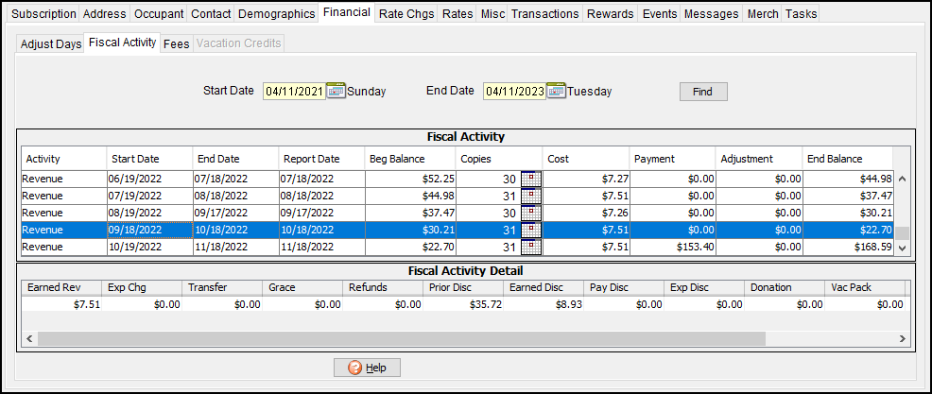The image size is (932, 394).
Task: Click the Help button with lifesaver icon
Action: (x=367, y=368)
